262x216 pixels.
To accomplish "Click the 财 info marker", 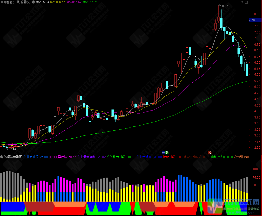I will pos(164,153).
